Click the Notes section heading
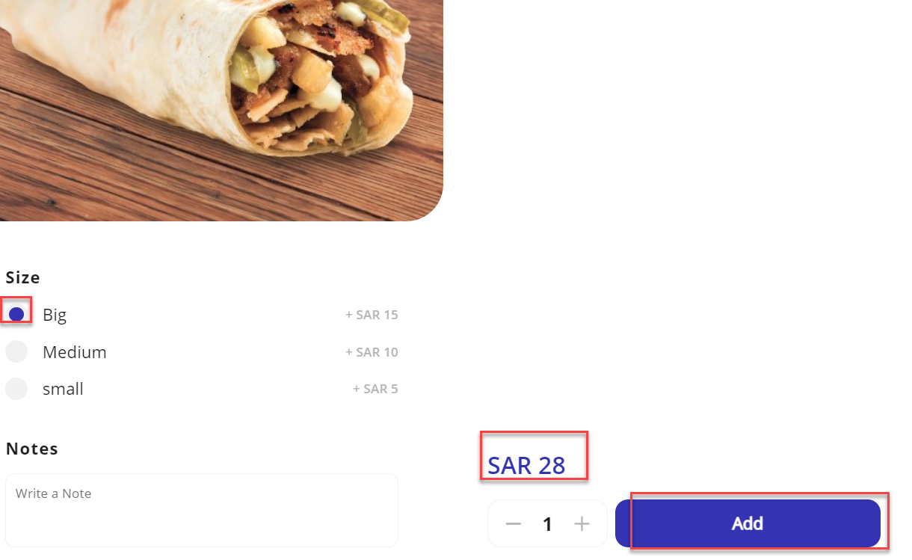This screenshot has width=912, height=560. [x=32, y=449]
